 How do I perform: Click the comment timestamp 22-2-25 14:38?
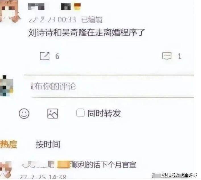click(x=43, y=177)
